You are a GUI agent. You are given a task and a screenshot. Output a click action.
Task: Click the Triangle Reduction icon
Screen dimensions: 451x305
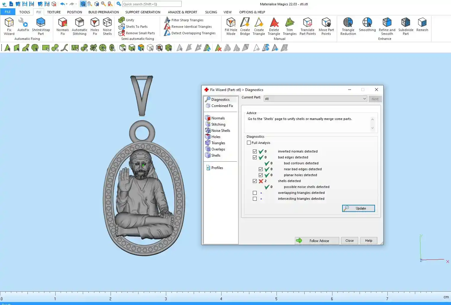(348, 26)
